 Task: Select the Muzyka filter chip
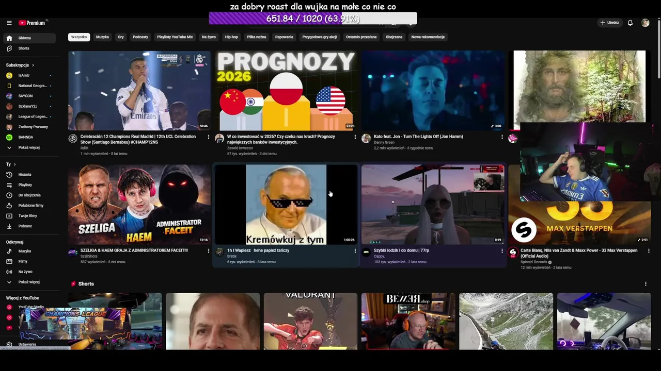point(102,37)
